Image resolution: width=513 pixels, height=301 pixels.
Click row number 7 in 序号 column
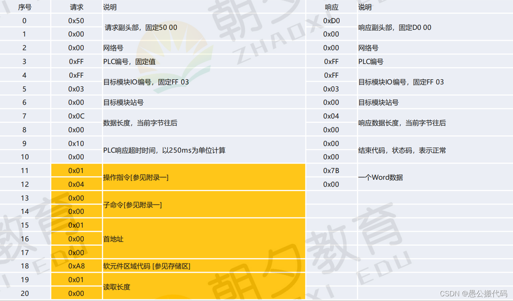(25, 116)
